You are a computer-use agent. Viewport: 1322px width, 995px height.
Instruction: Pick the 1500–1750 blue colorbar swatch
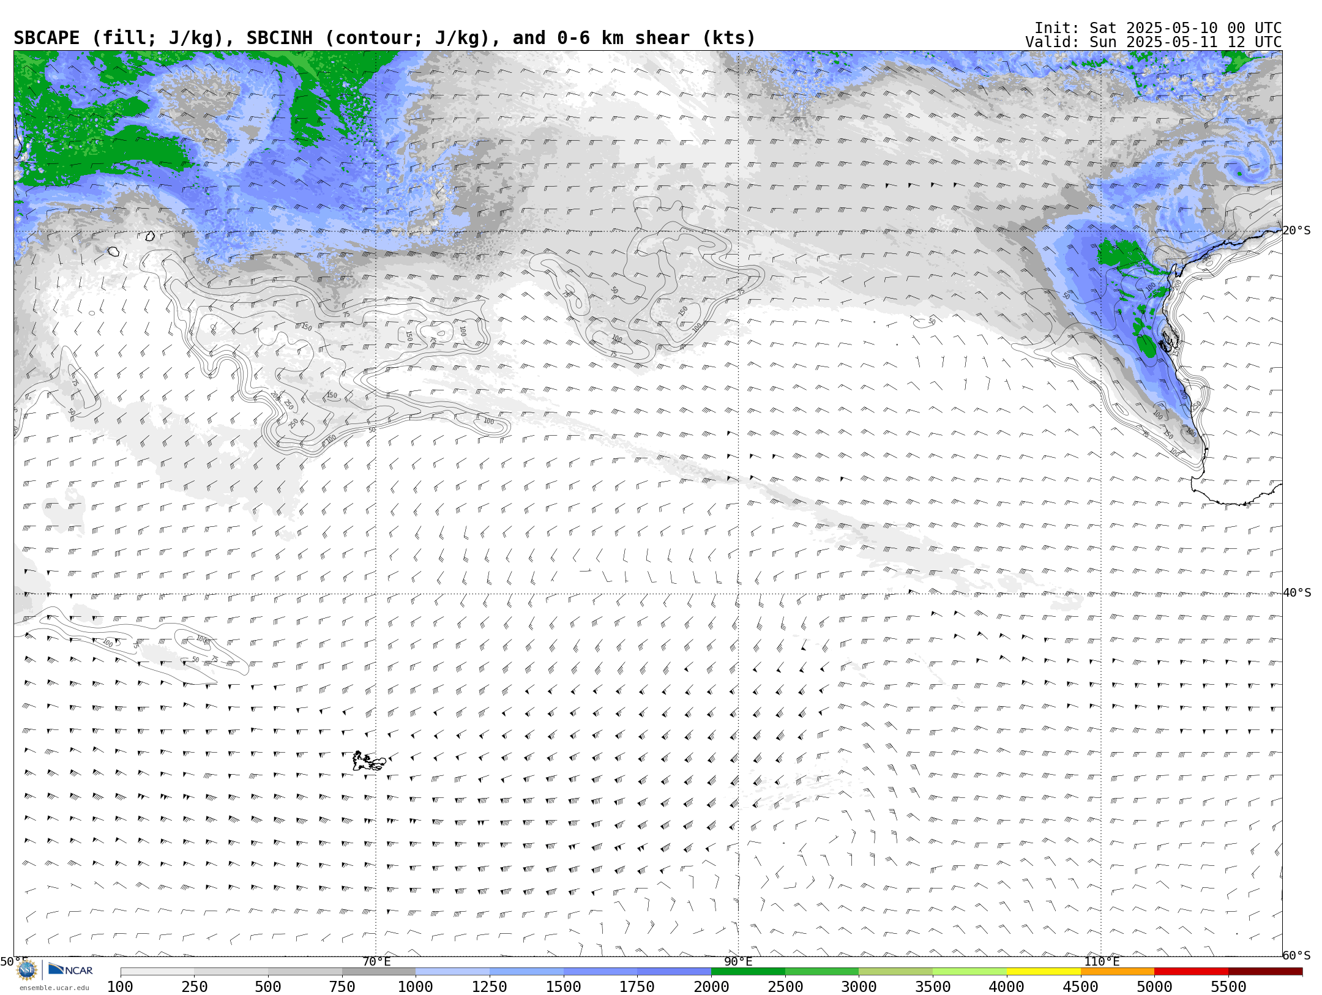(x=600, y=972)
